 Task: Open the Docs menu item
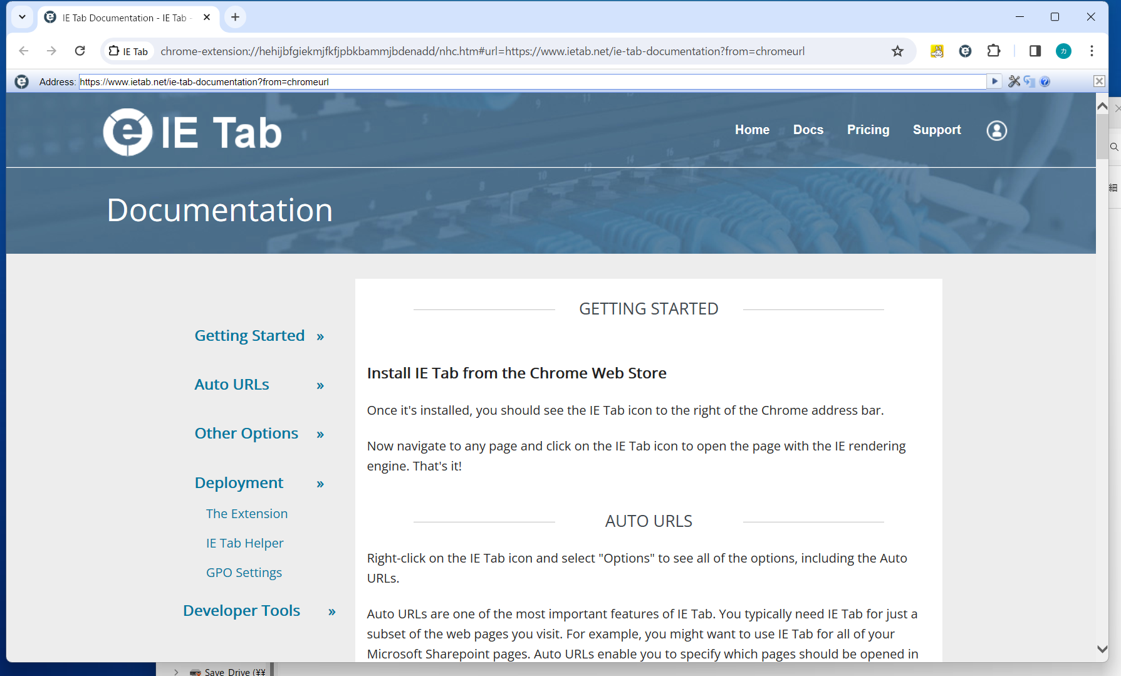click(x=808, y=130)
